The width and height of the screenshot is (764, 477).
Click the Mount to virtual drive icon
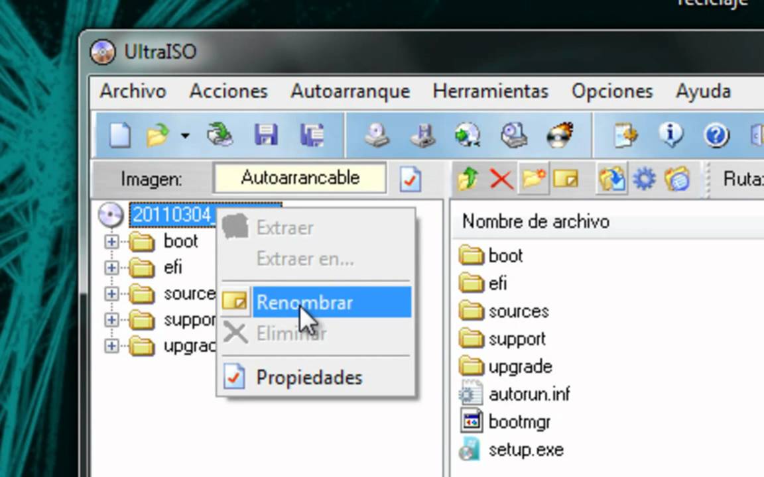[x=514, y=135]
